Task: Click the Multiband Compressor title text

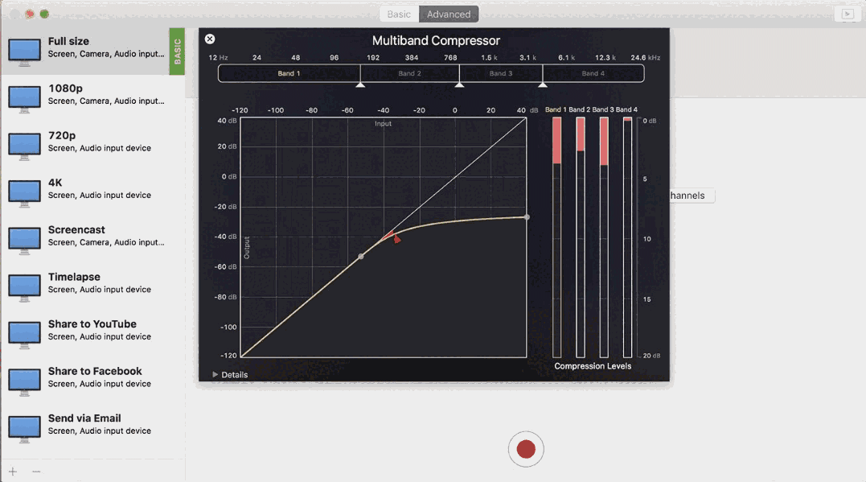Action: [x=436, y=41]
